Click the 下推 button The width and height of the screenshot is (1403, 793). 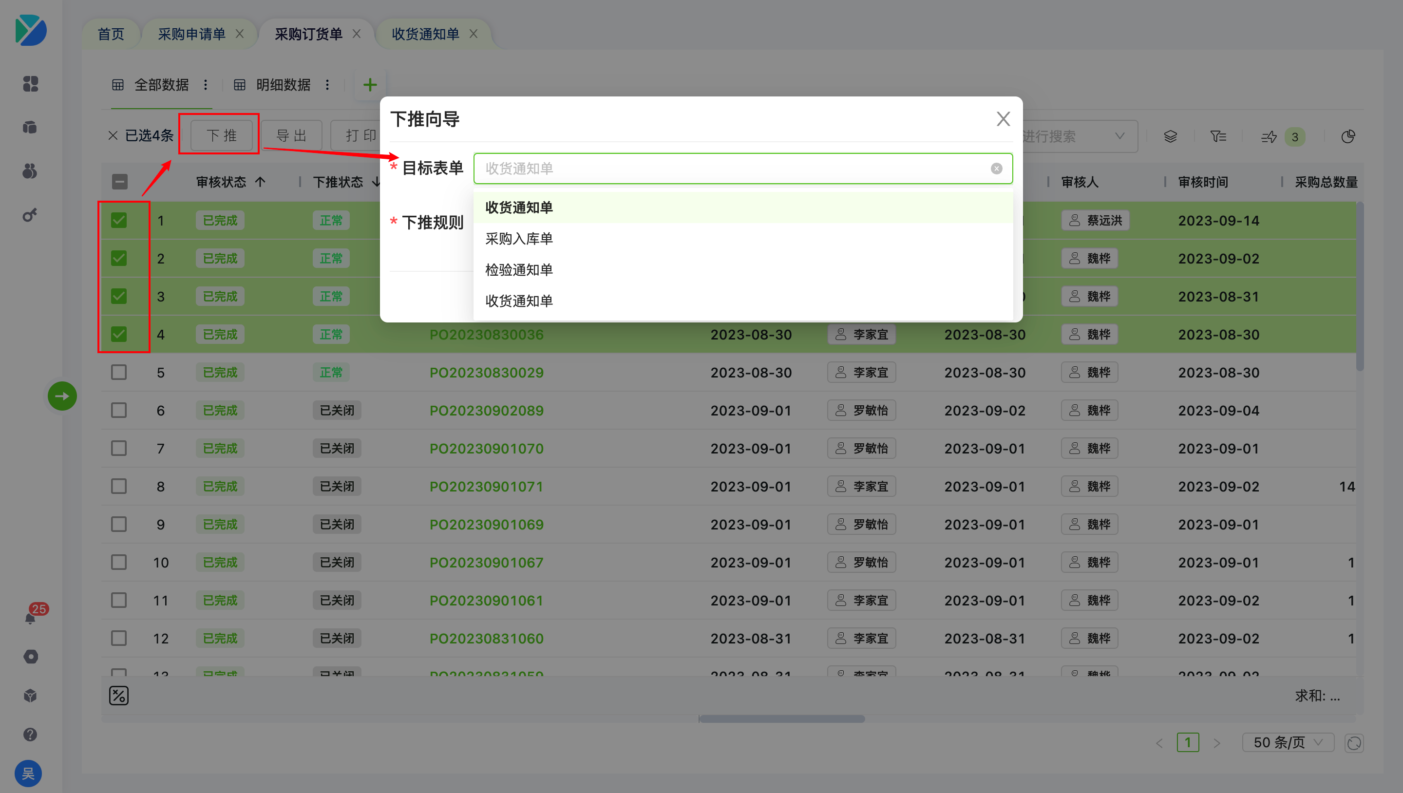[222, 135]
